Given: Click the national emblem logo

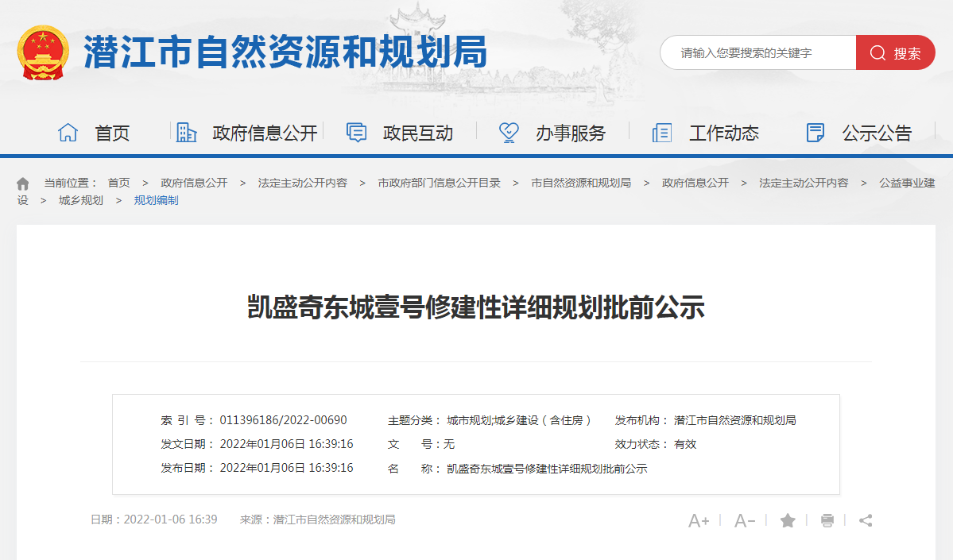Looking at the screenshot, I should [44, 52].
